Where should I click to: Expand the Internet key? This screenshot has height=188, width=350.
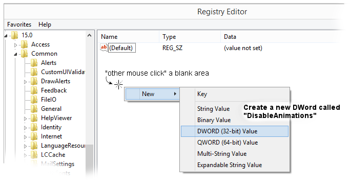click(x=25, y=137)
